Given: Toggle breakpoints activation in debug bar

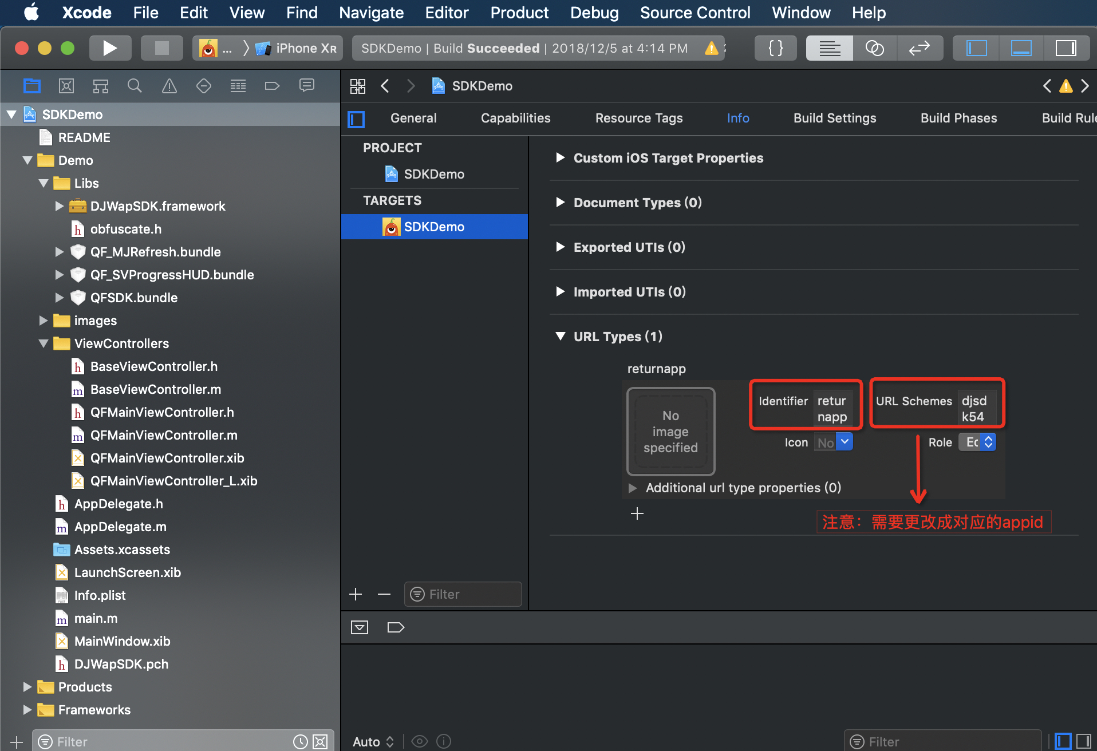Looking at the screenshot, I should (396, 627).
